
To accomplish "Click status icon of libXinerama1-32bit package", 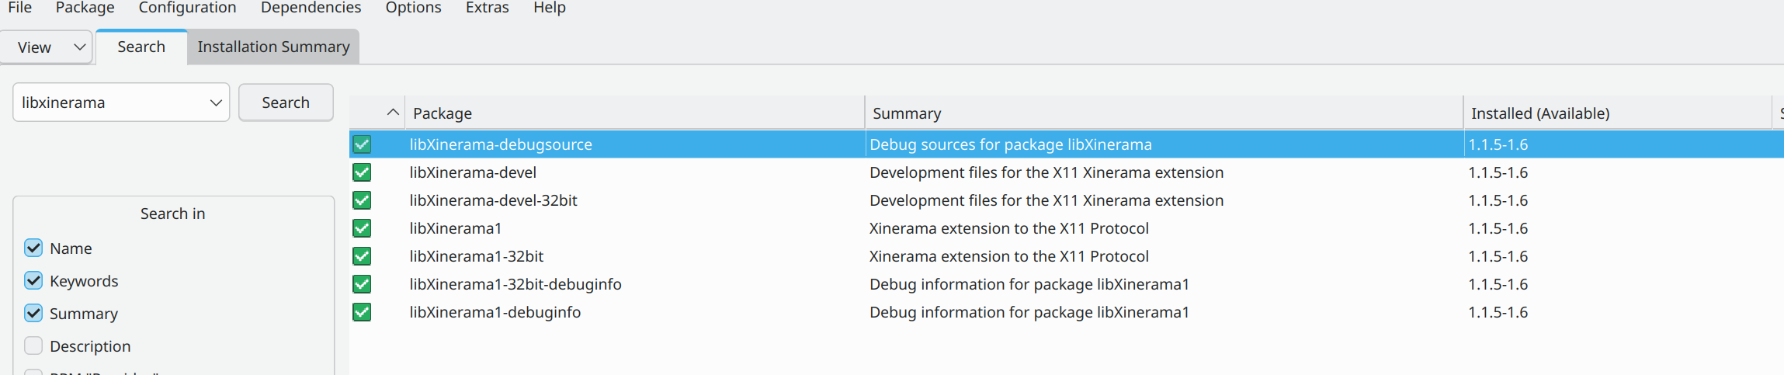I will (x=362, y=256).
